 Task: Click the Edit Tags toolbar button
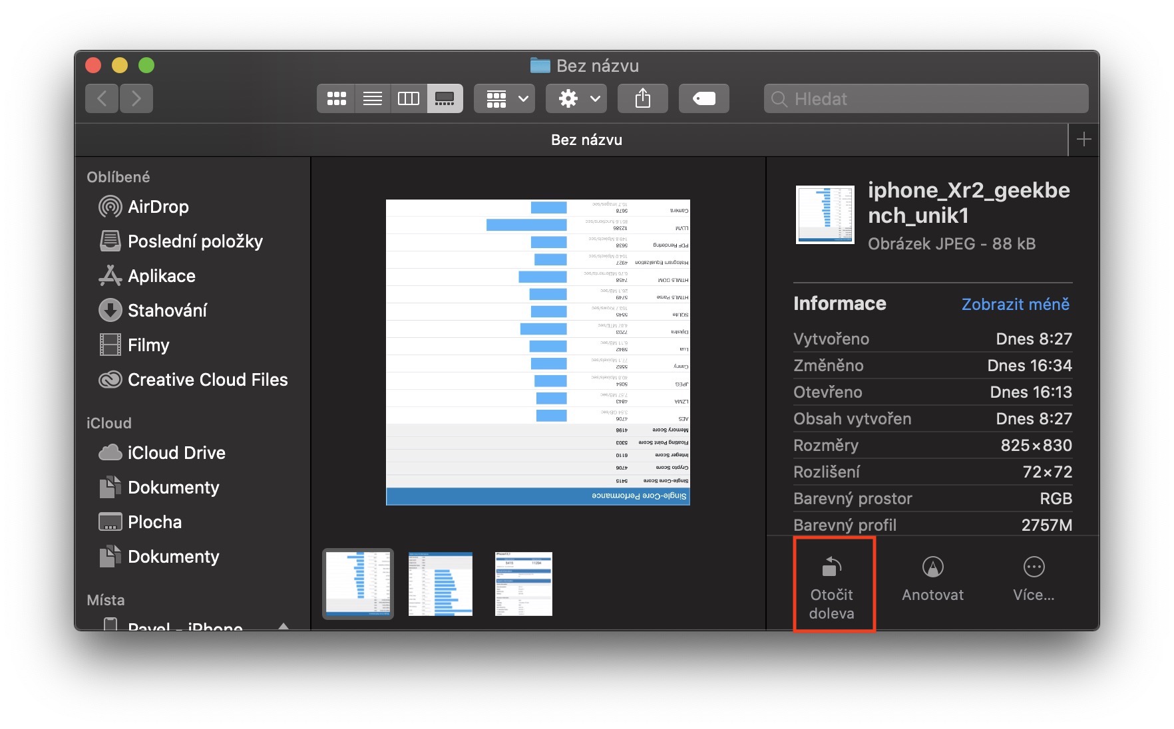(x=703, y=98)
